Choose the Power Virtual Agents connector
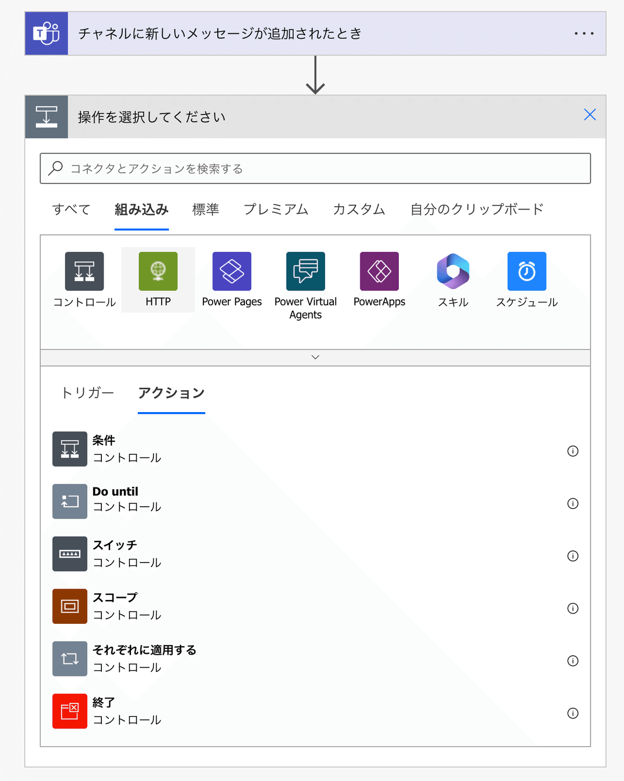Screen dimensions: 624x781 306,271
